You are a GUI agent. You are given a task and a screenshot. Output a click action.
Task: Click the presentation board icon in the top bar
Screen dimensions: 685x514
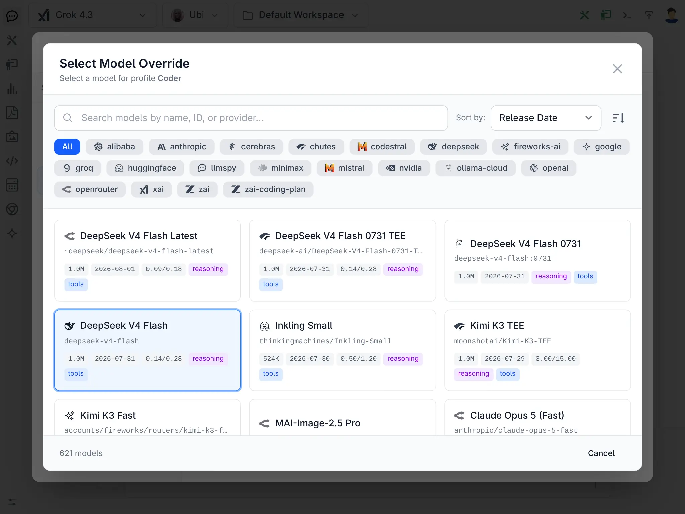606,15
